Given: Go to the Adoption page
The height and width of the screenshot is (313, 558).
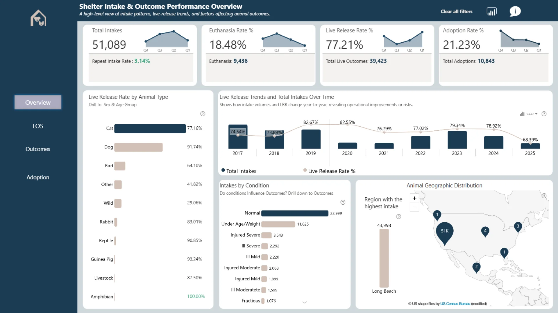Looking at the screenshot, I should click(38, 177).
